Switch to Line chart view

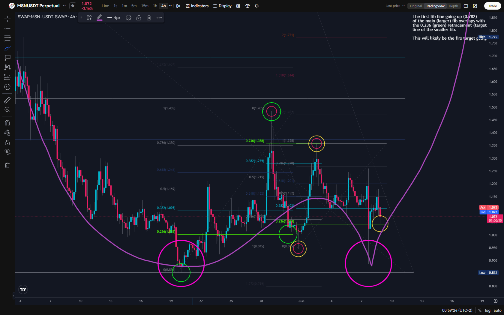tap(105, 6)
